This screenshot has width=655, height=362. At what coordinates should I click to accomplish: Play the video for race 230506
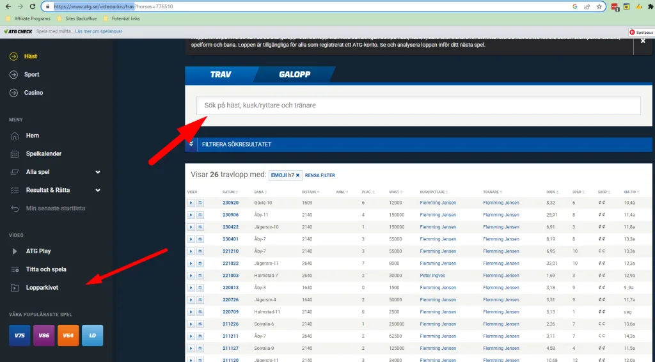pos(191,215)
